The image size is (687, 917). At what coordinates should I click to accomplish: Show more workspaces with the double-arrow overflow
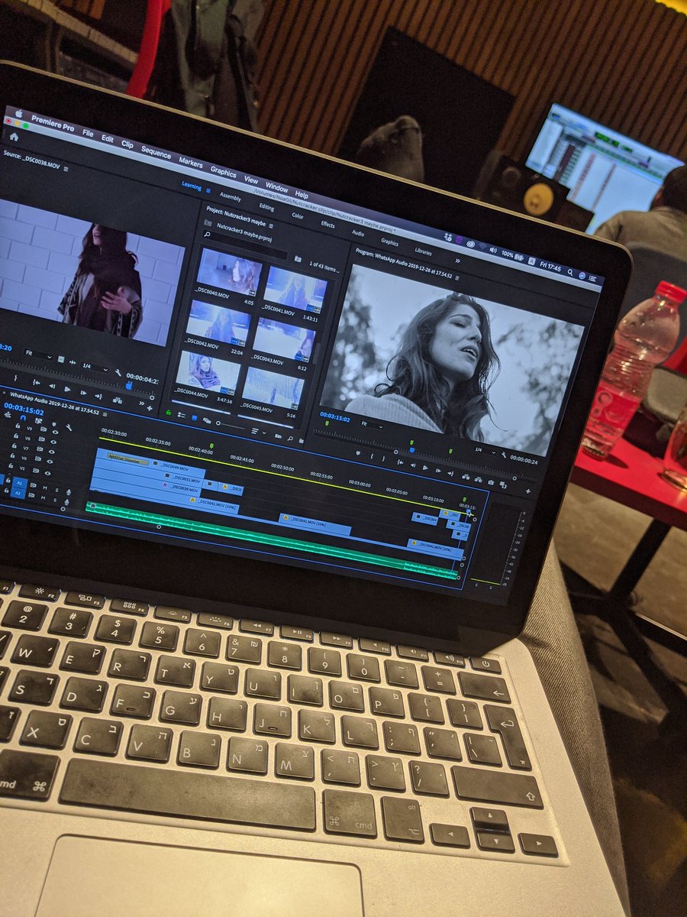click(457, 261)
